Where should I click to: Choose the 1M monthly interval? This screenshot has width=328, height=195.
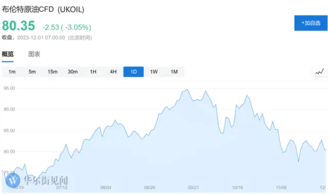[174, 72]
